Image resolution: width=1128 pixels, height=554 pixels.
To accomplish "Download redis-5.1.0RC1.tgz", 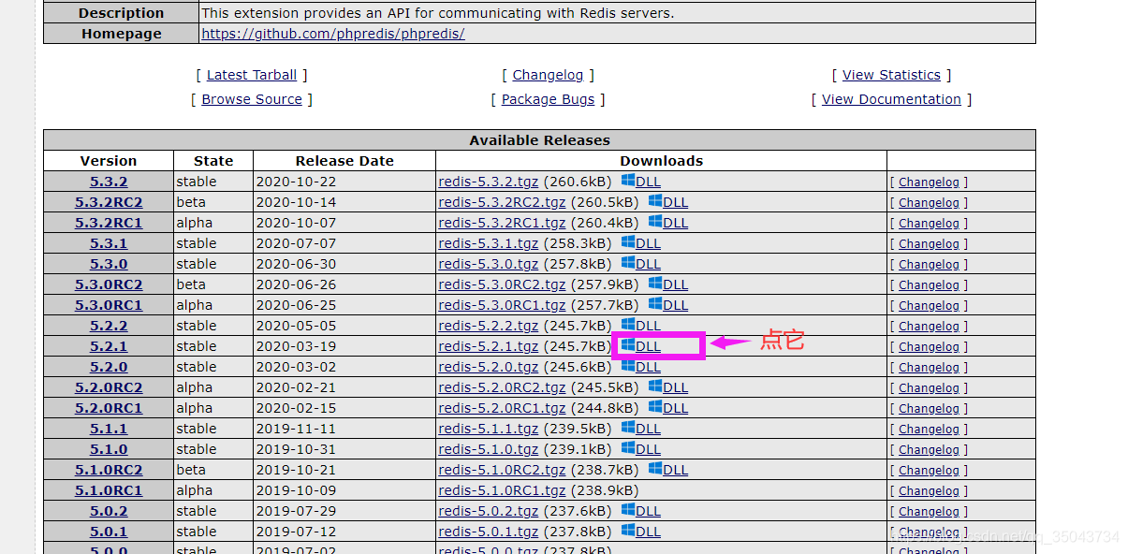I will [502, 490].
